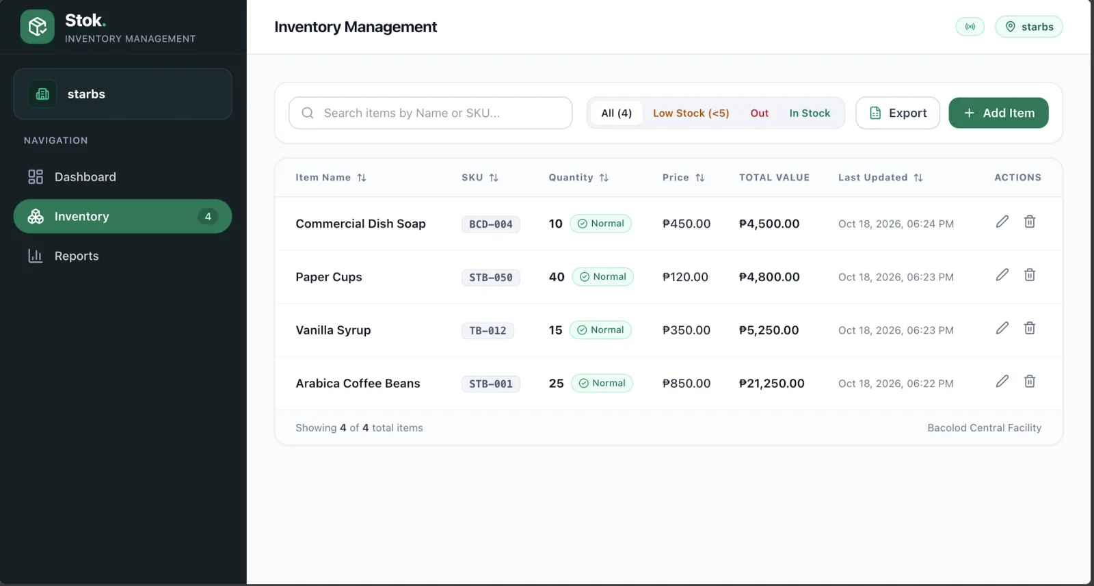Viewport: 1094px width, 586px height.
Task: Delete the Commercial Dish Soap item
Action: (x=1030, y=222)
